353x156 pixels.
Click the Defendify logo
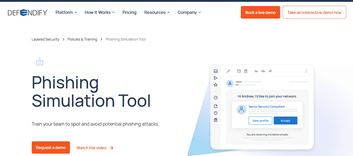point(28,12)
